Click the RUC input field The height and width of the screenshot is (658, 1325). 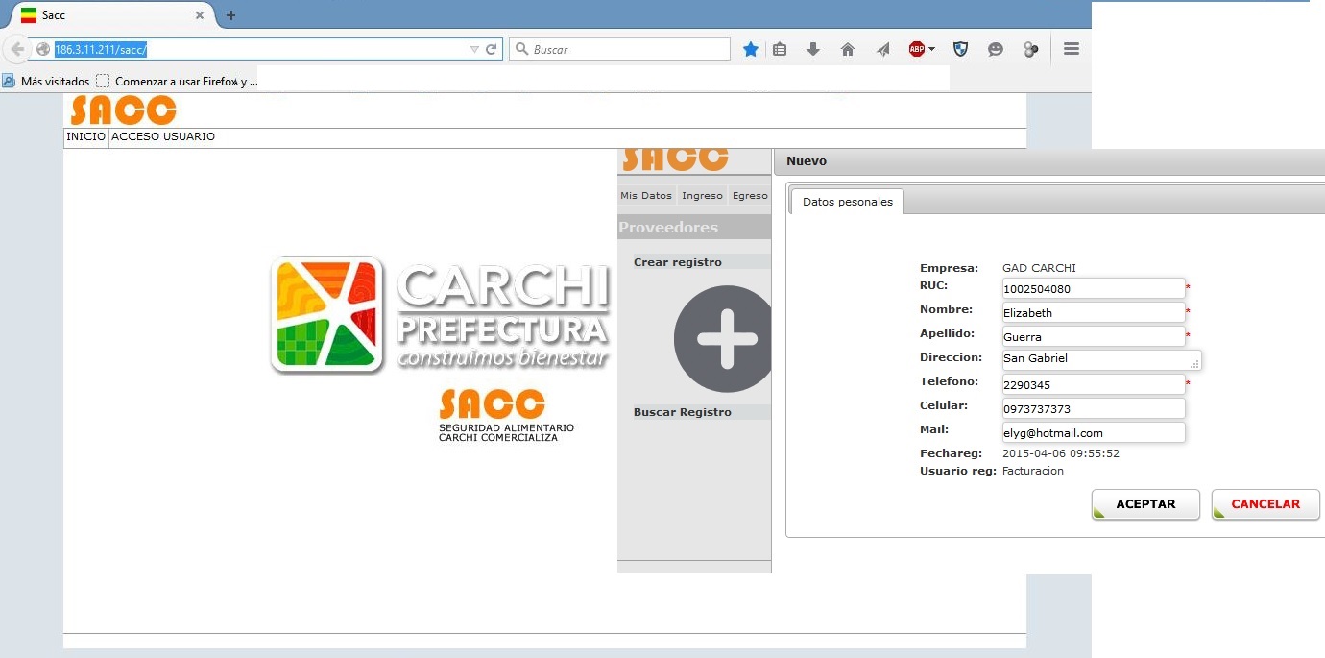point(1094,288)
